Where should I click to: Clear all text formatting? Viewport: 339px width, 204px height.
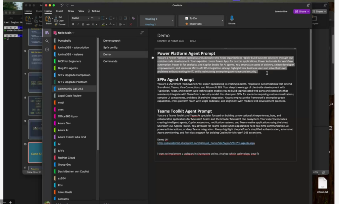pyautogui.click(x=133, y=18)
